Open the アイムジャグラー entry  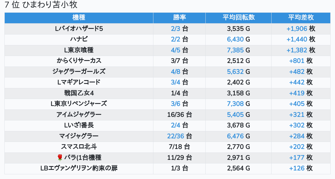point(79,115)
